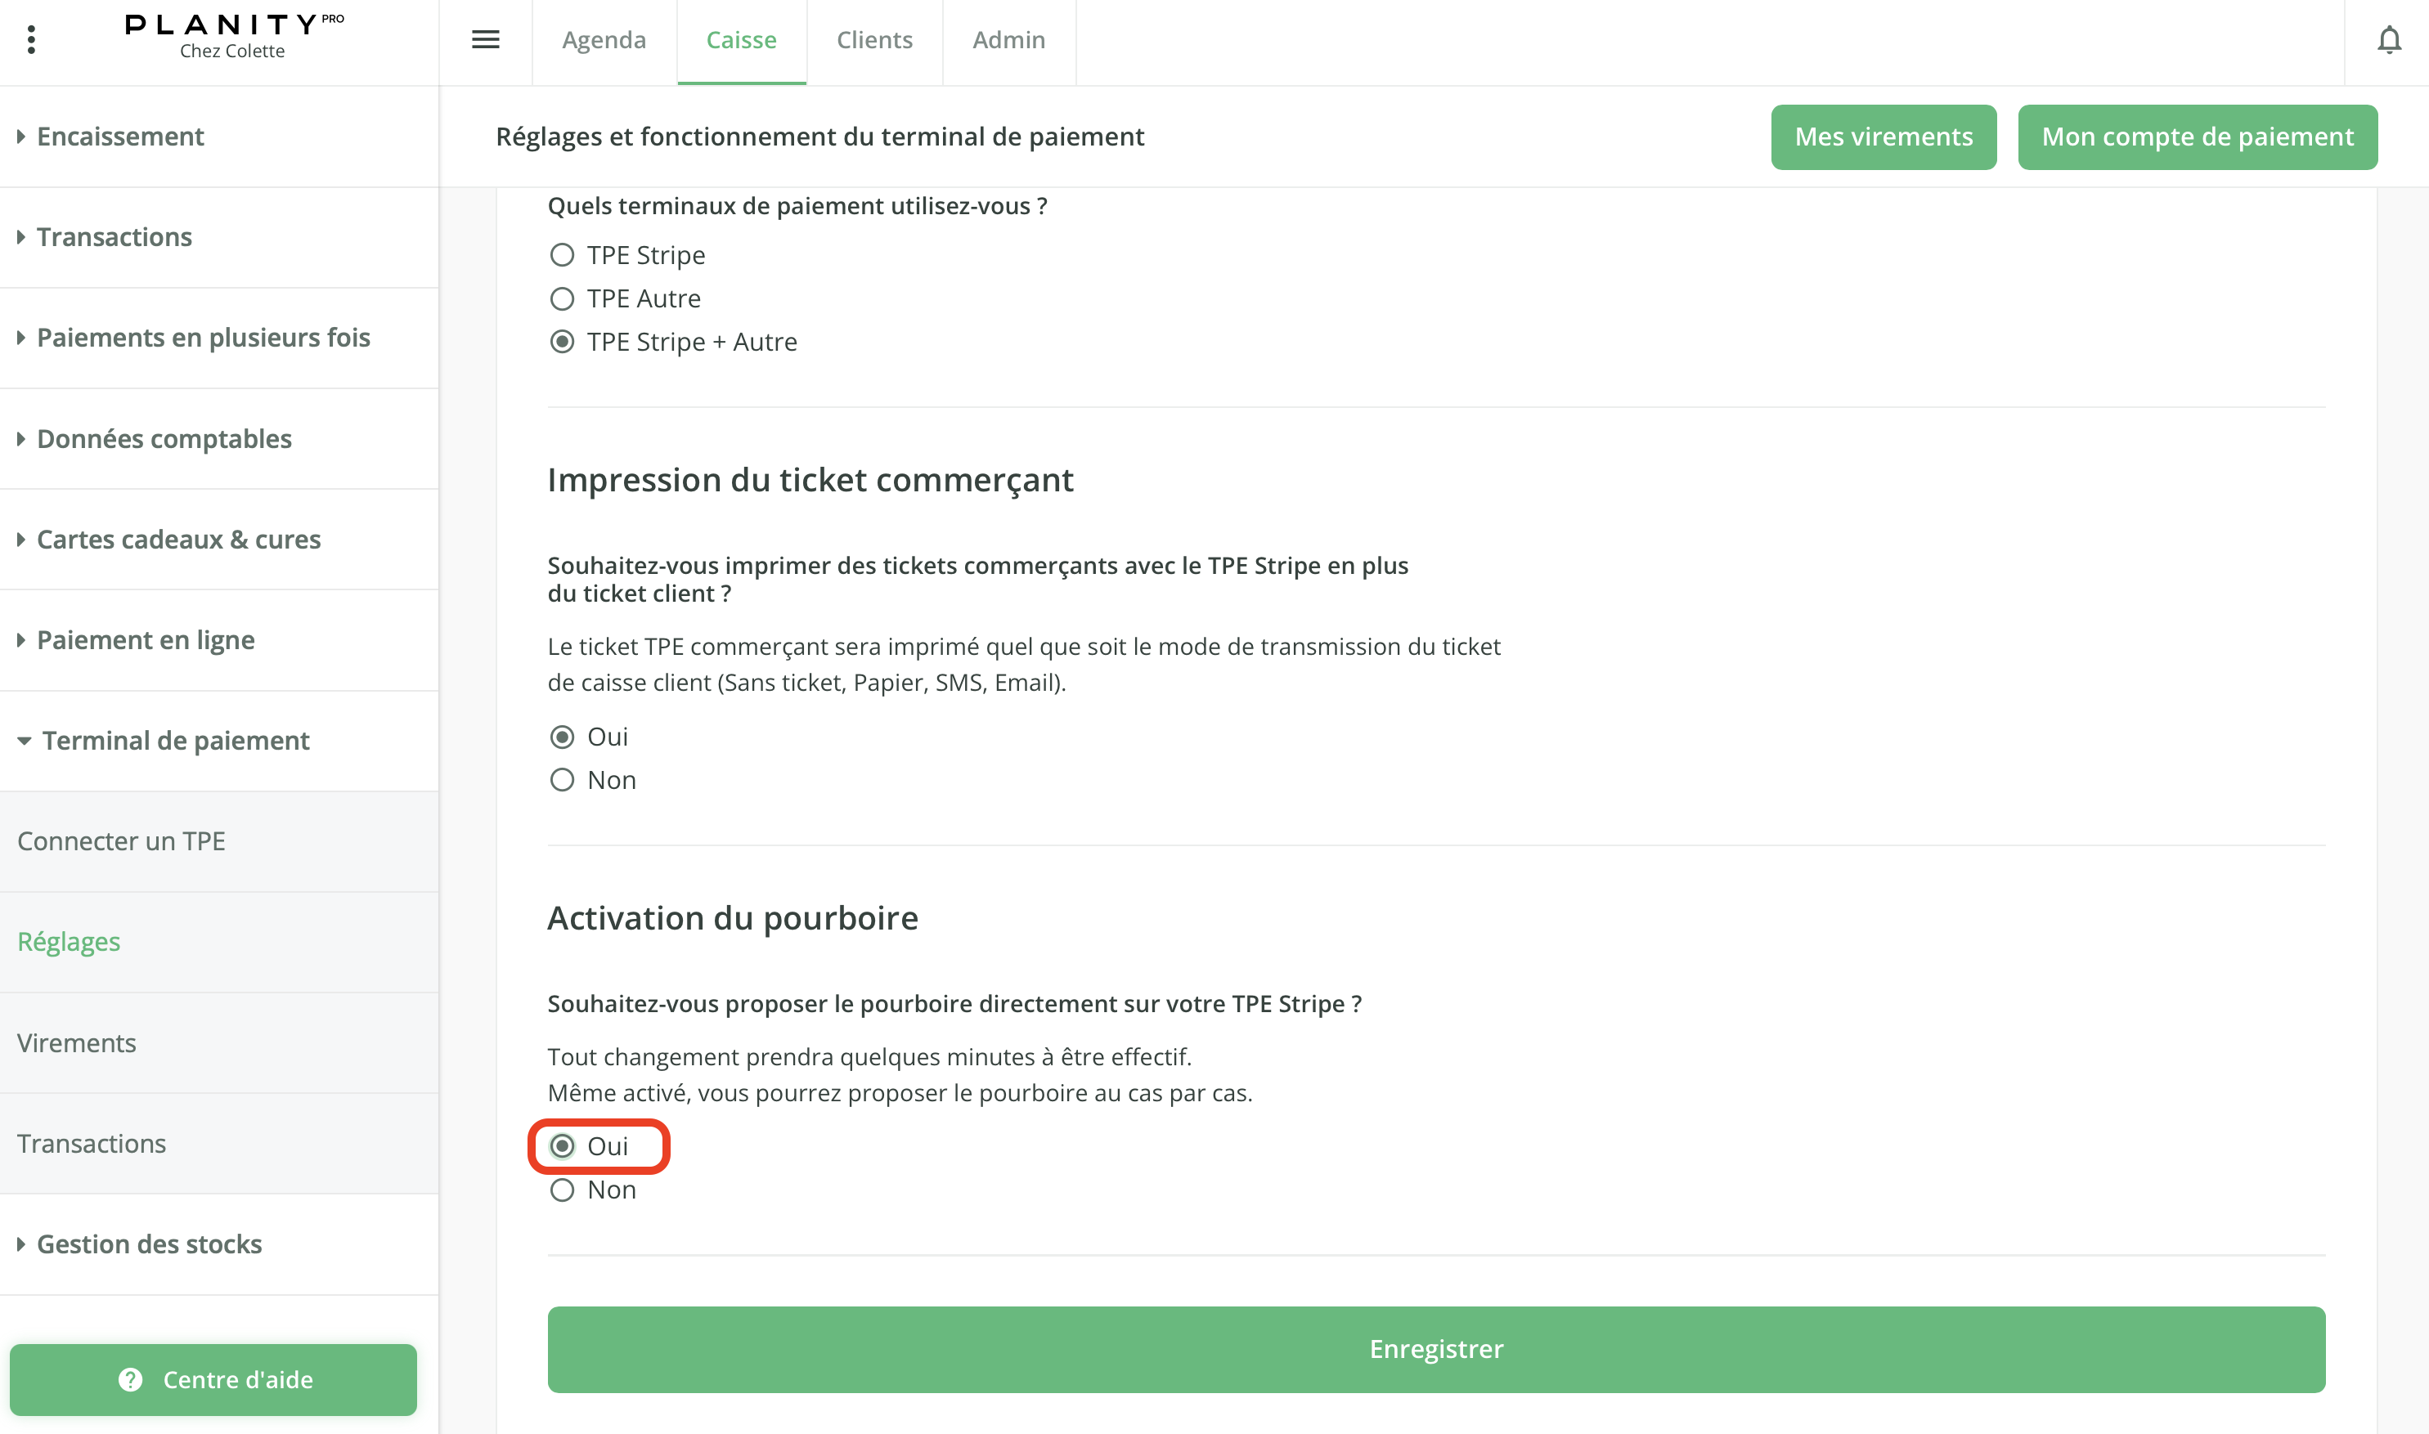Viewport: 2429px width, 1434px height.
Task: Open notifications bell icon
Action: (x=2388, y=39)
